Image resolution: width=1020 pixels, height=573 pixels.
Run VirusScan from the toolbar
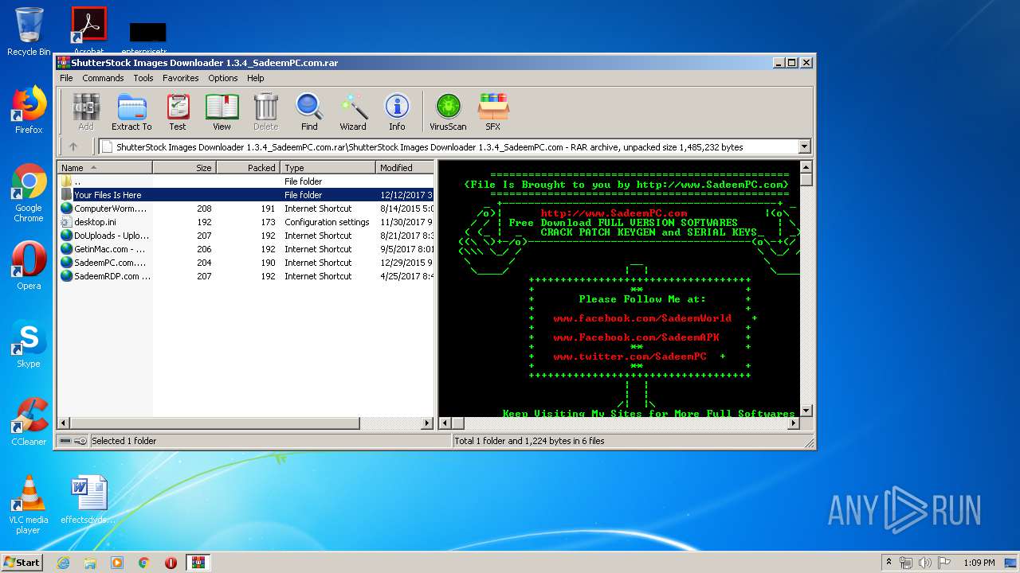coord(448,111)
